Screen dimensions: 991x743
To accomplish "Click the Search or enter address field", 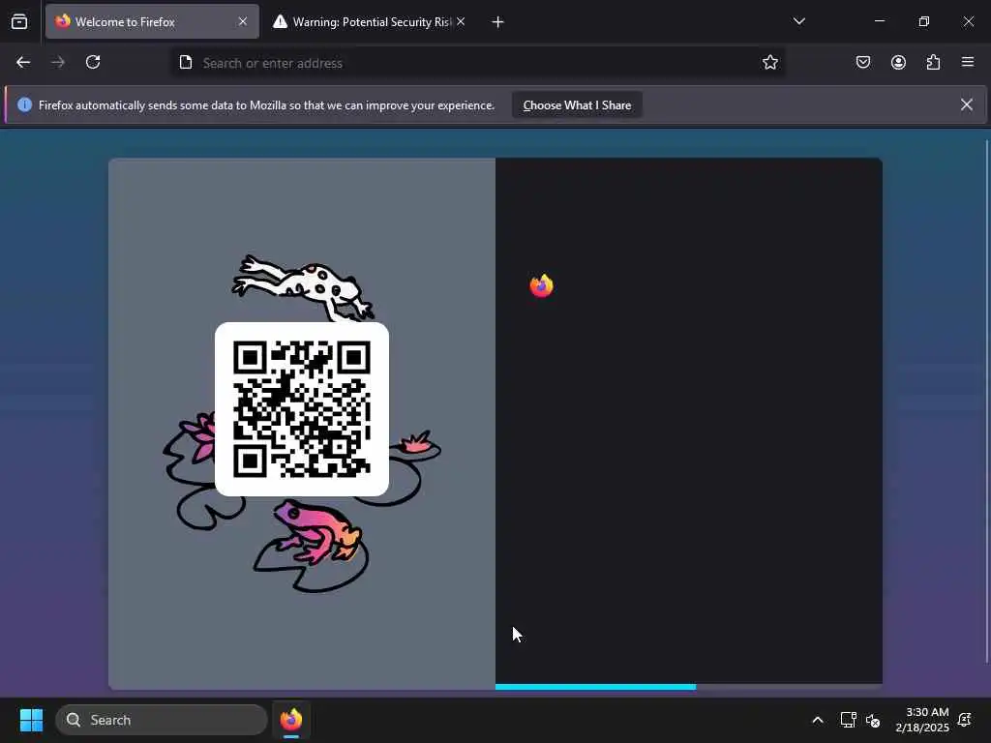I will [478, 63].
